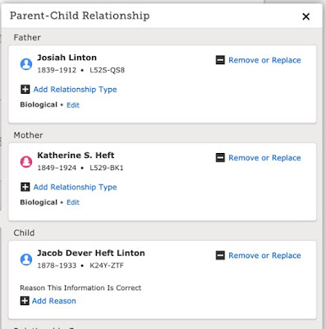Click the blue person icon beside Jacob Dever Heft Linton
326x329 pixels.
[26, 259]
